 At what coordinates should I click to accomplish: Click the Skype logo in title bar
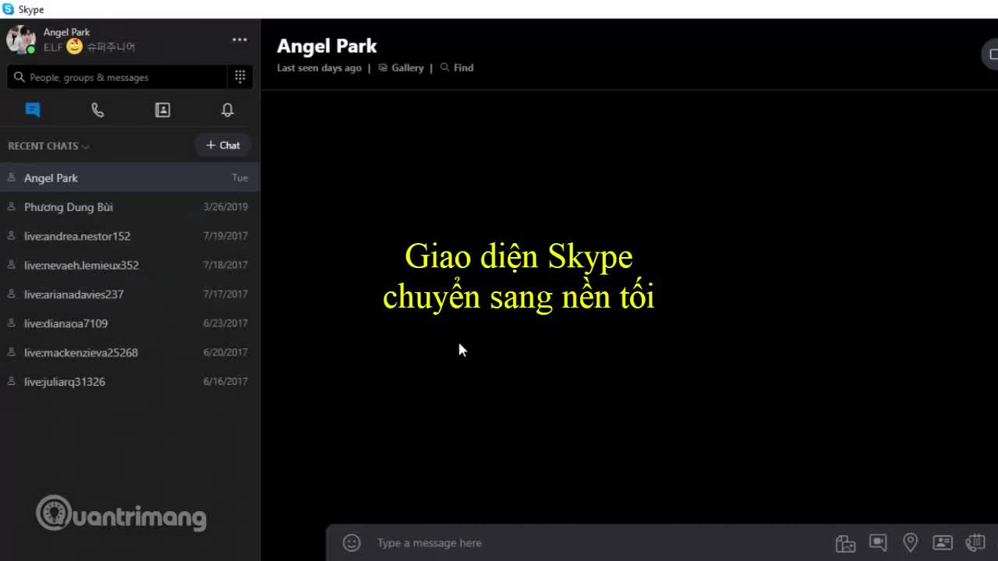click(8, 9)
